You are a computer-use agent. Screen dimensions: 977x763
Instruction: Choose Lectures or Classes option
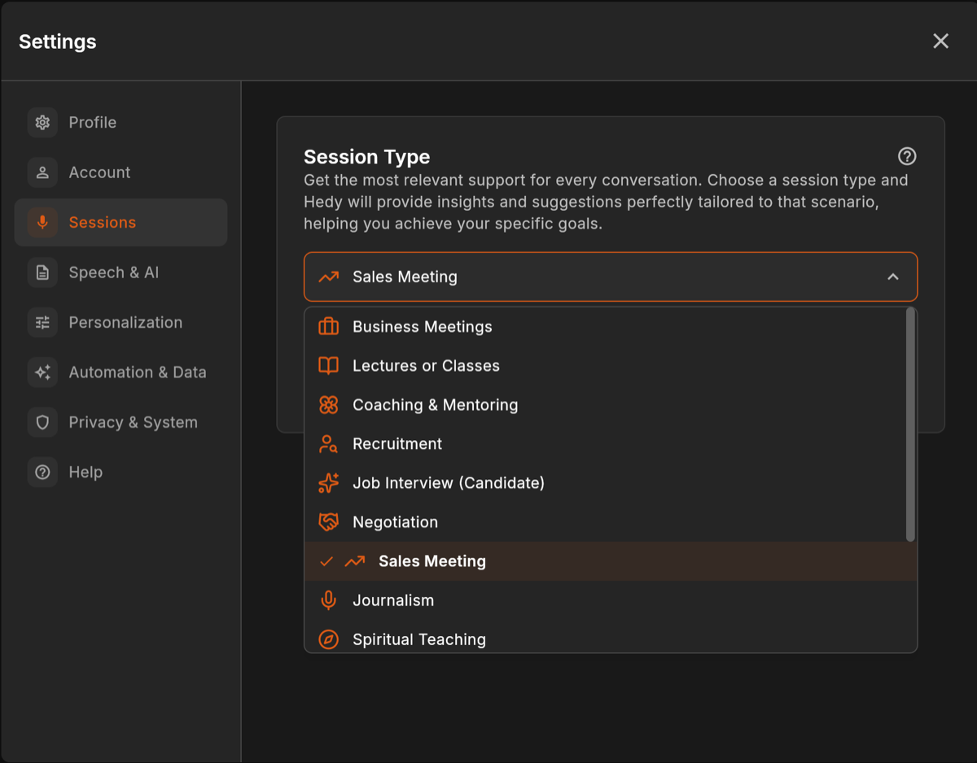[x=606, y=366]
